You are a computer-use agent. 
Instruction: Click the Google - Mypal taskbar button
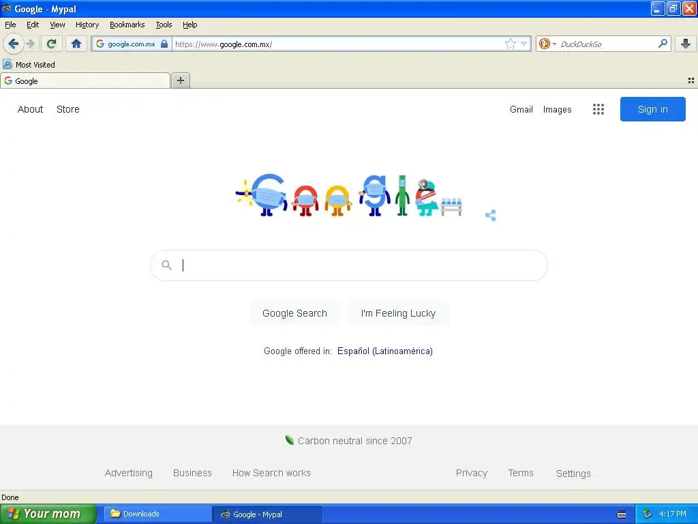click(267, 514)
